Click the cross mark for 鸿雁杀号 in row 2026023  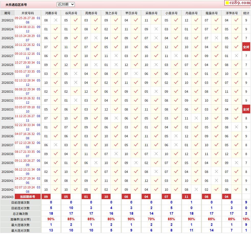coord(56,20)
